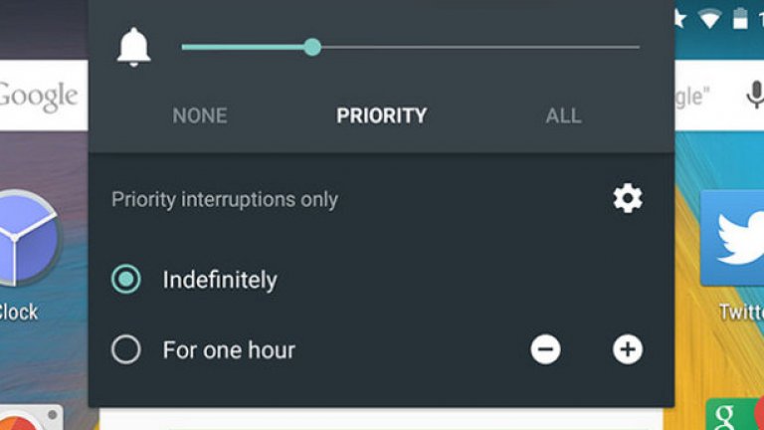Screen dimensions: 764x430
Task: Switch interruptions to ALL
Action: coord(563,115)
